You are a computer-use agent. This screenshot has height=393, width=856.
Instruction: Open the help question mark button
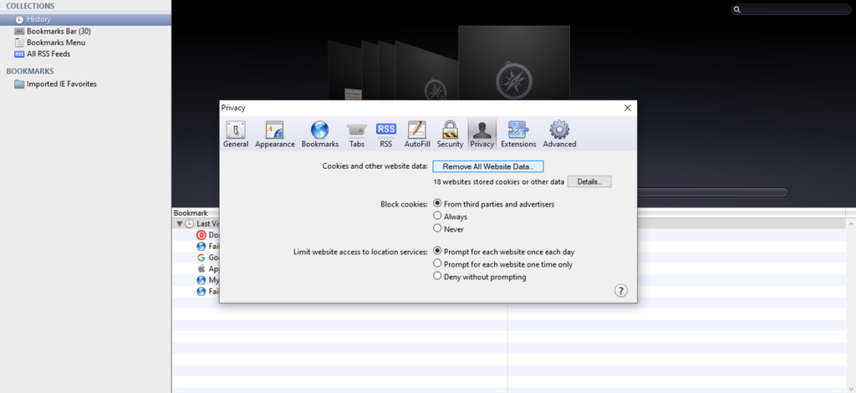pos(621,290)
